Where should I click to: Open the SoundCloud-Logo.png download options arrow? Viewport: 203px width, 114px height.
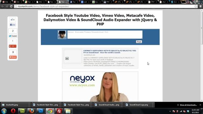154,105
